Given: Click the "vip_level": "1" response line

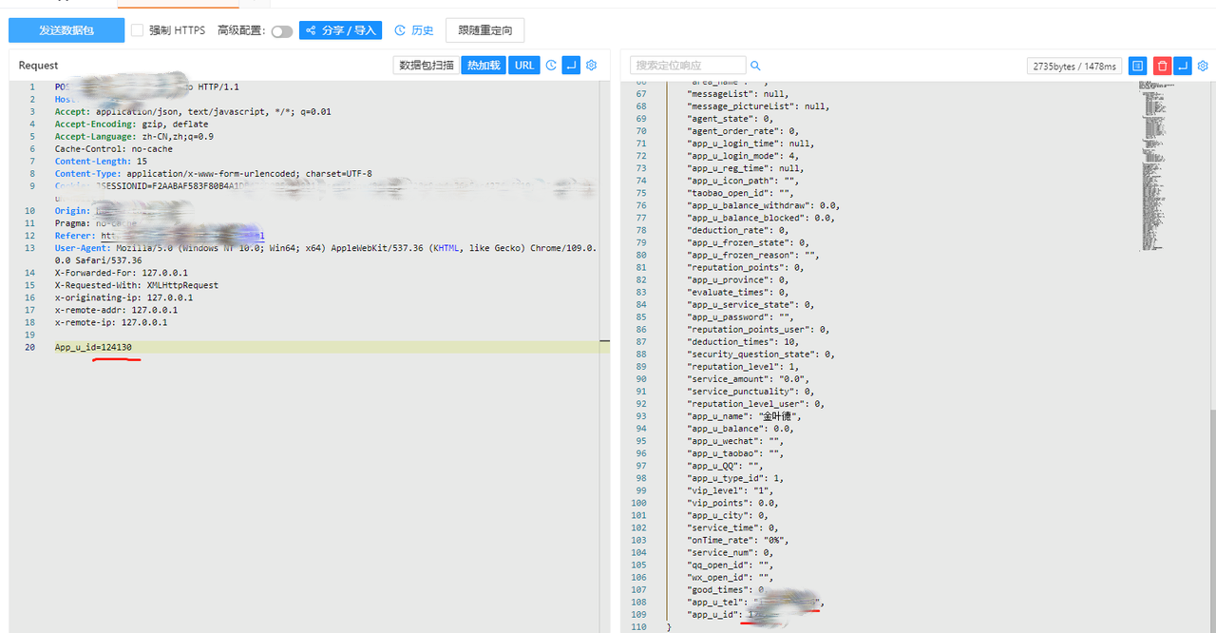Looking at the screenshot, I should tap(730, 490).
